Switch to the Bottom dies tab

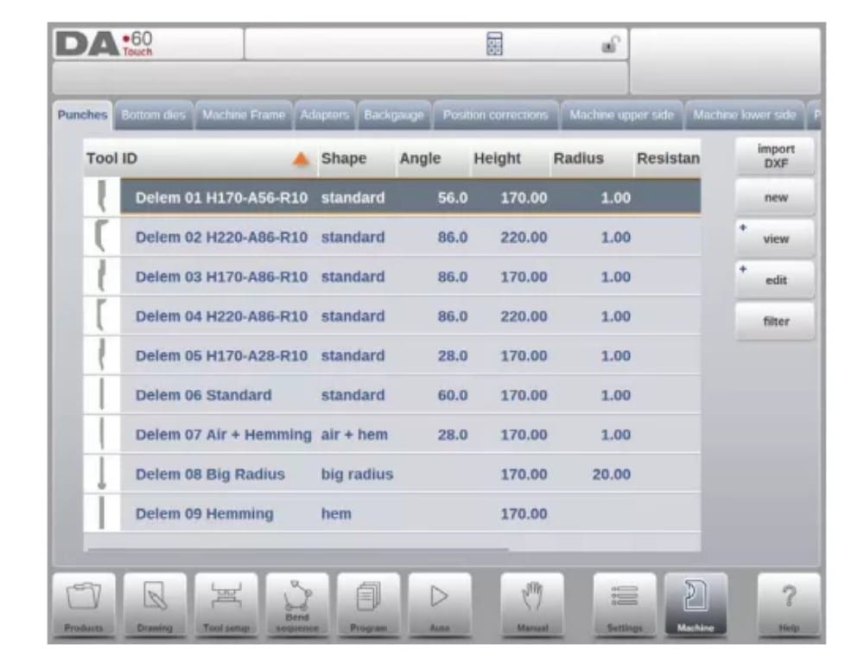[x=153, y=115]
